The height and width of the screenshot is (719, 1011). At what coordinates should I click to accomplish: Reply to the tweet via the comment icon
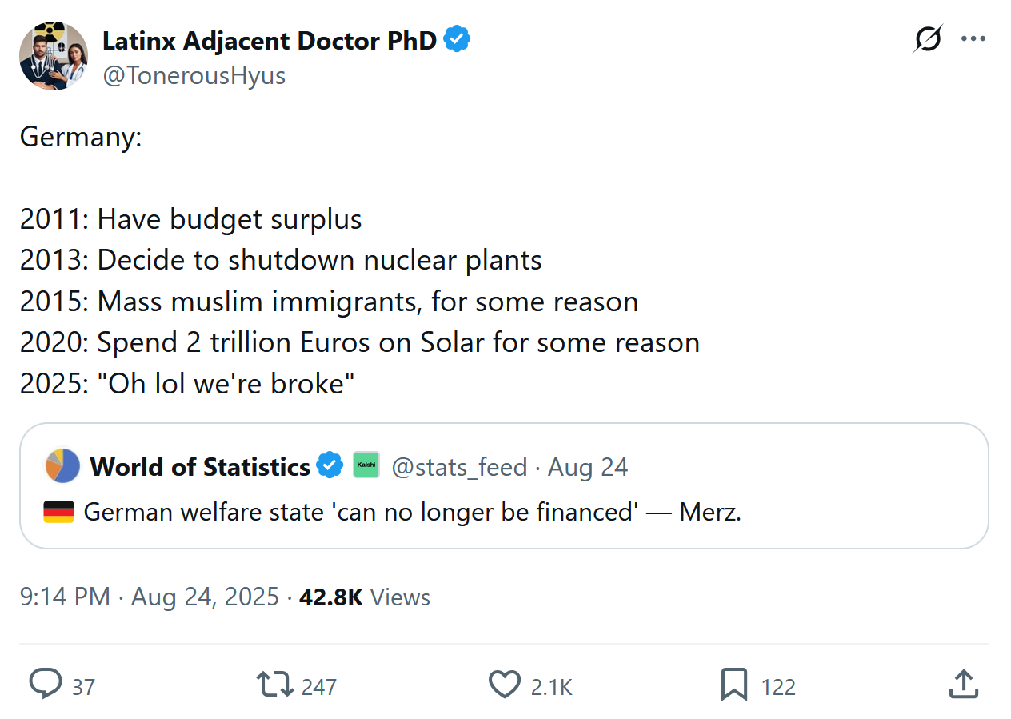click(x=46, y=685)
